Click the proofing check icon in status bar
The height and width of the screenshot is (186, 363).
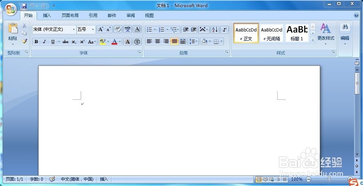tap(52, 179)
